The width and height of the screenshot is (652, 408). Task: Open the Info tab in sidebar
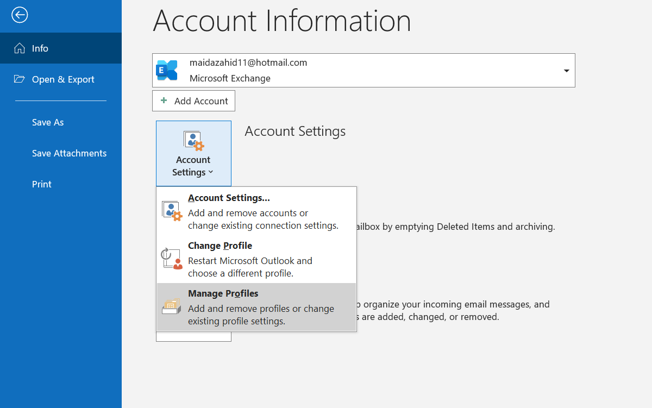coord(61,48)
